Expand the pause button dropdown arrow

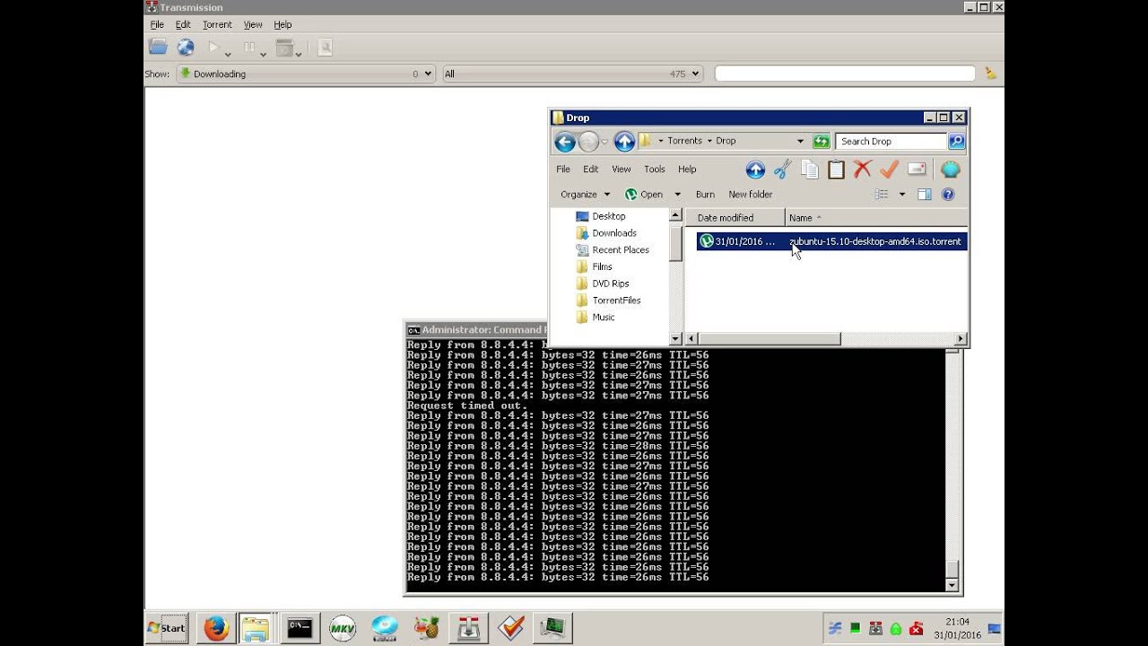263,54
